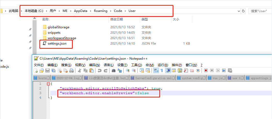The image size is (272, 119).
Task: Refresh the Explorer folder view
Action: [x=243, y=11]
